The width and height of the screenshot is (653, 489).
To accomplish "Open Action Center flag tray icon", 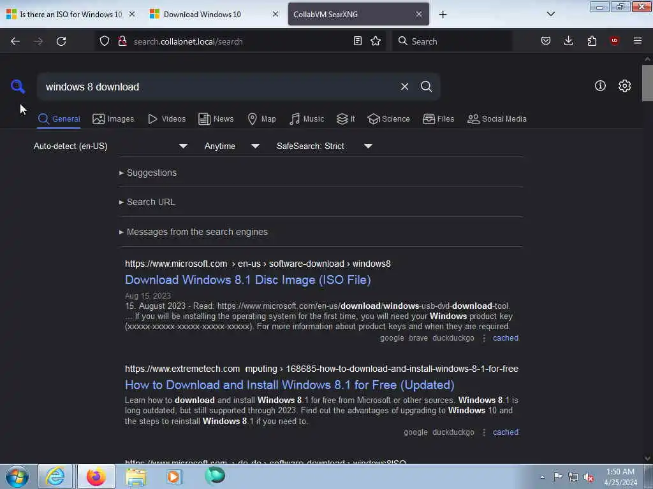I will 557,476.
